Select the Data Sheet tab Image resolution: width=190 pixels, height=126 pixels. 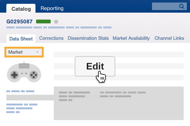point(21,39)
